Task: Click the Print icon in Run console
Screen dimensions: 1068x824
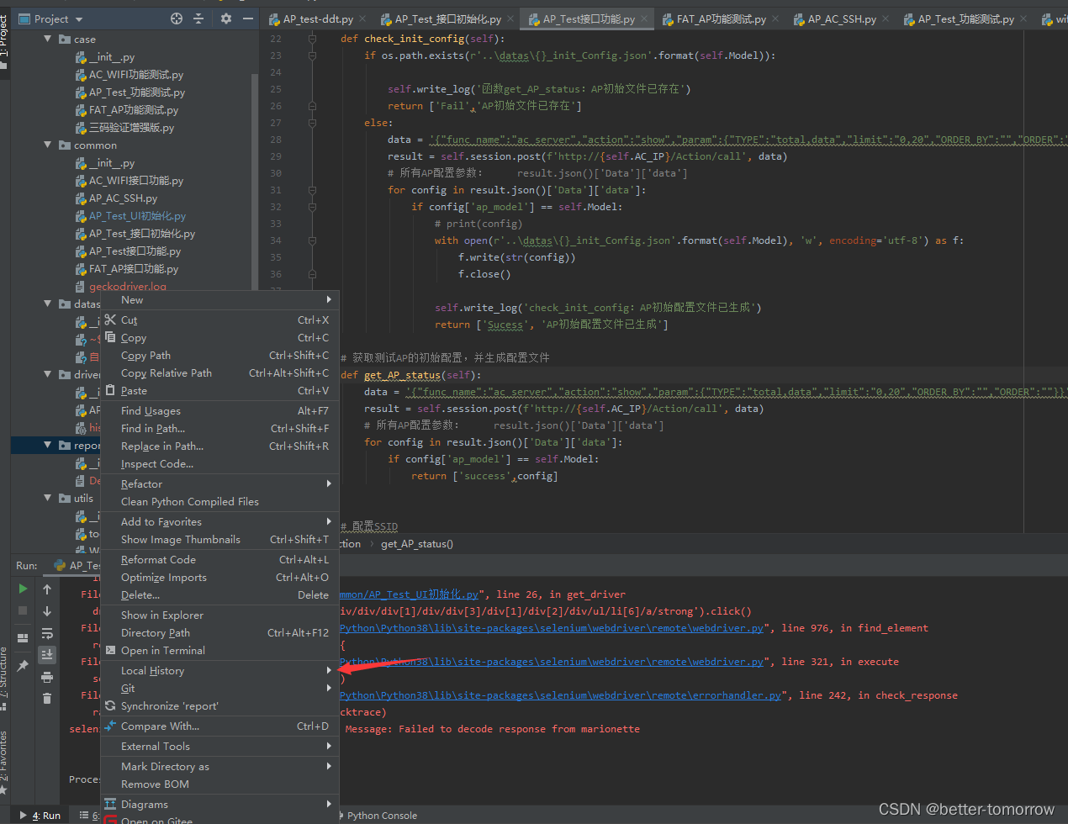Action: (x=47, y=677)
